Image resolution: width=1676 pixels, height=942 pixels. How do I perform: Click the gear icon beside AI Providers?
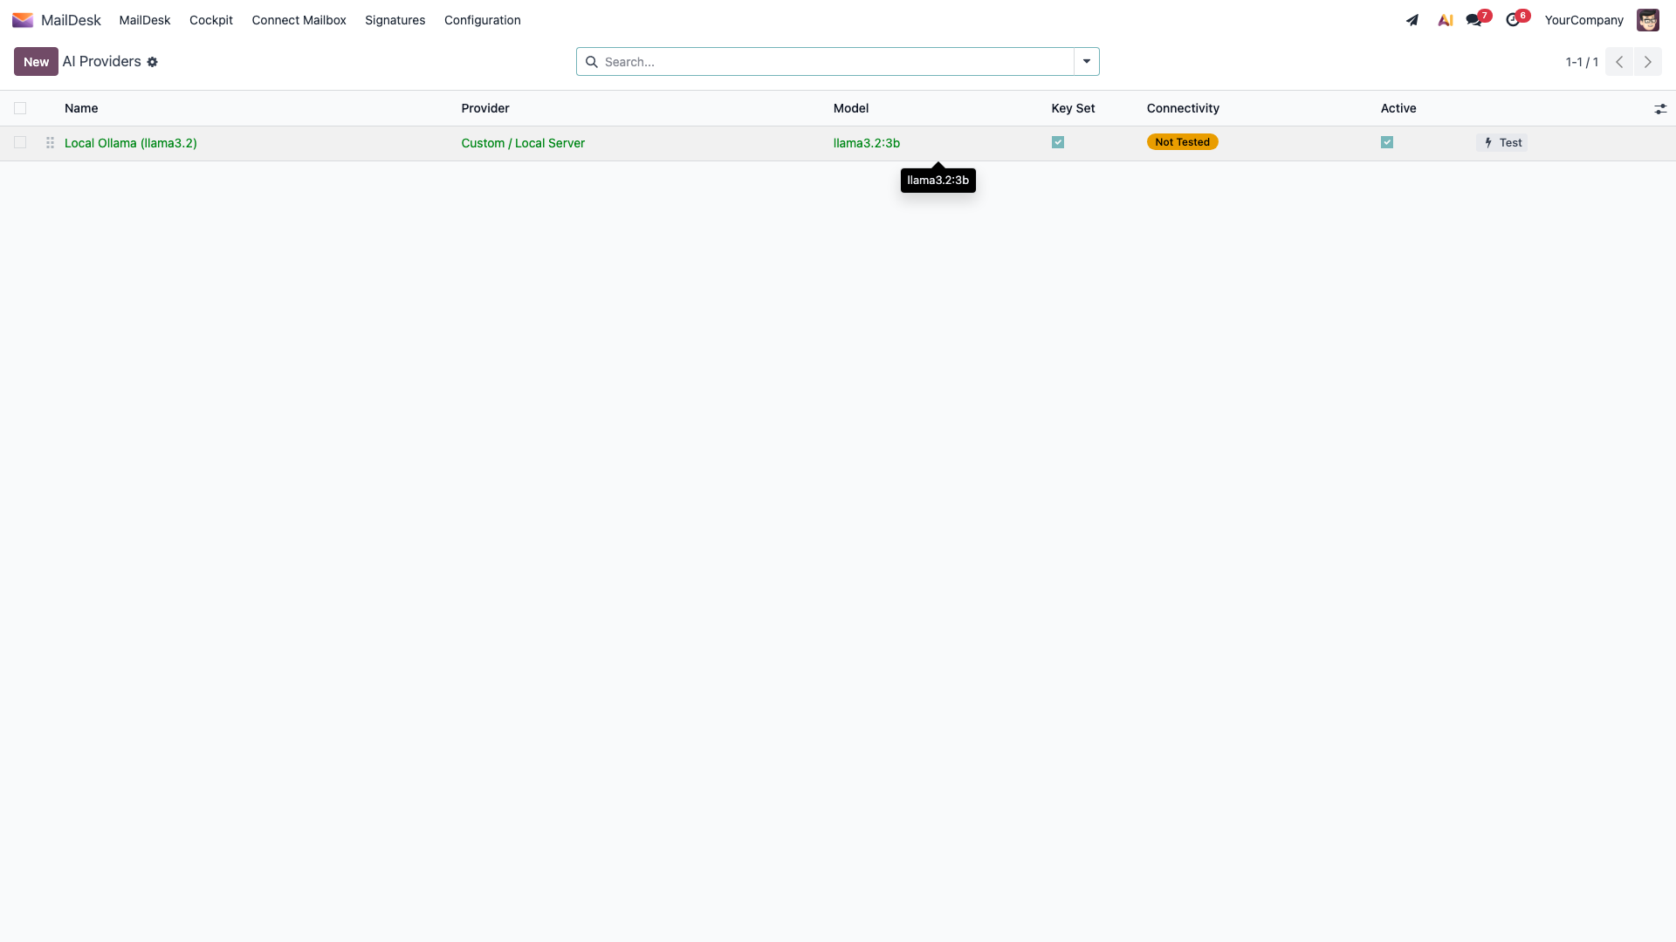tap(153, 62)
